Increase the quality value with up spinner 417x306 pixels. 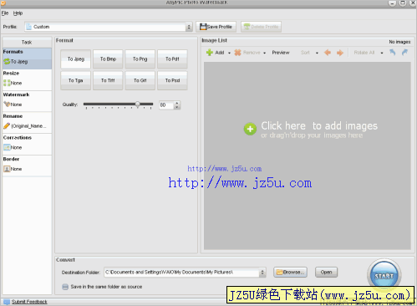click(177, 103)
